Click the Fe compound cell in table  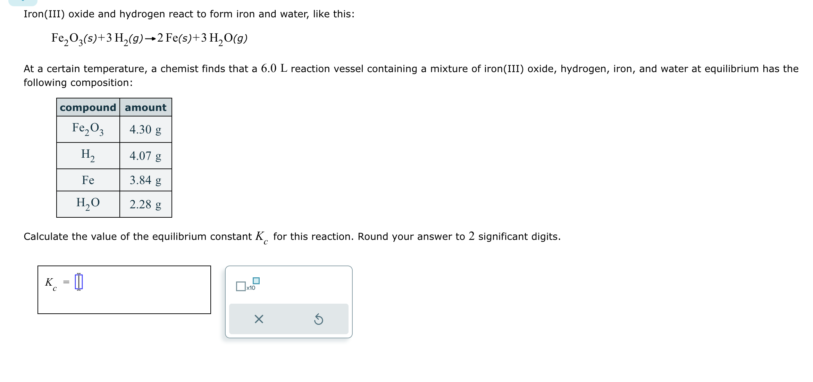(88, 180)
